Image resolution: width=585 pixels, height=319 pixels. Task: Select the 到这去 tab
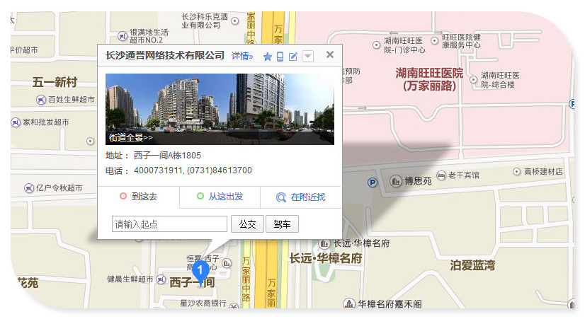138,197
